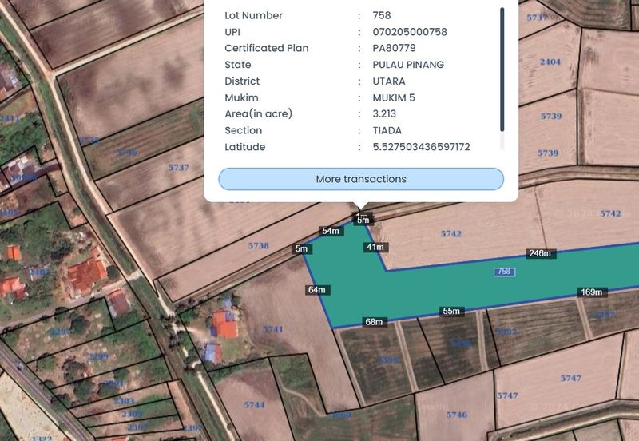Select the 758 lot label on teal parcel
This screenshot has width=639, height=441.
coord(504,272)
